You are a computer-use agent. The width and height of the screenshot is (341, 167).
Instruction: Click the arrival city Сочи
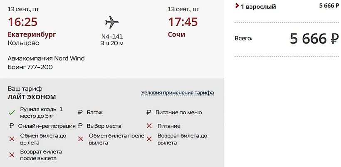[x=176, y=34]
